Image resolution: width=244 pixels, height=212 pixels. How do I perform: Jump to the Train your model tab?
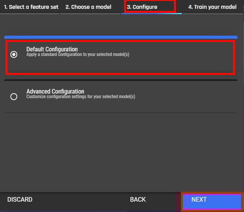pos(212,7)
